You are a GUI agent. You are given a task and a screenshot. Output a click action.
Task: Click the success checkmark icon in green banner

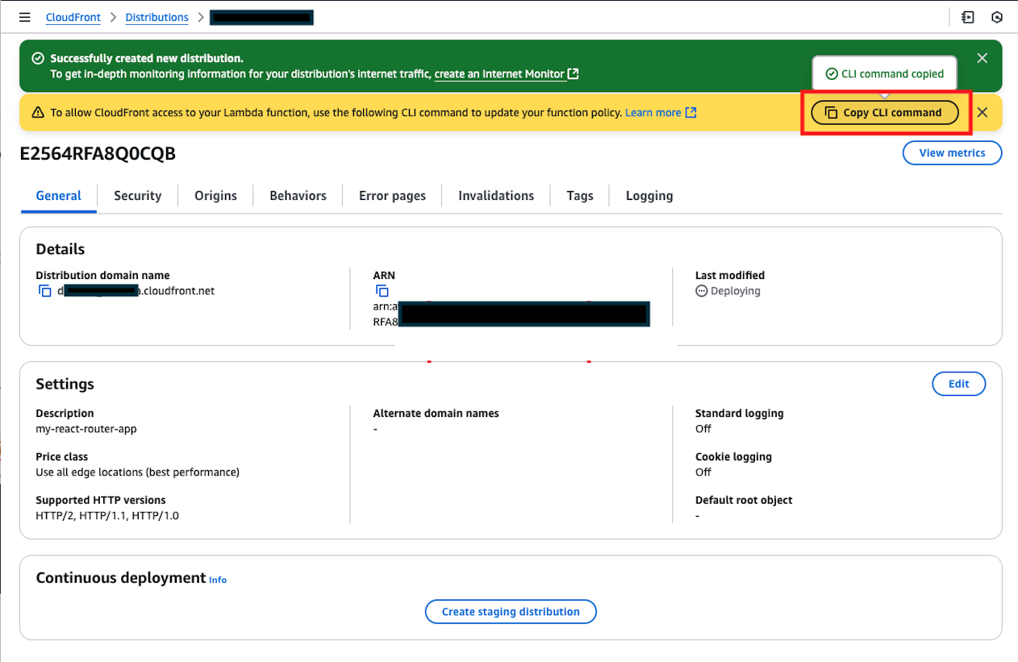[x=38, y=58]
